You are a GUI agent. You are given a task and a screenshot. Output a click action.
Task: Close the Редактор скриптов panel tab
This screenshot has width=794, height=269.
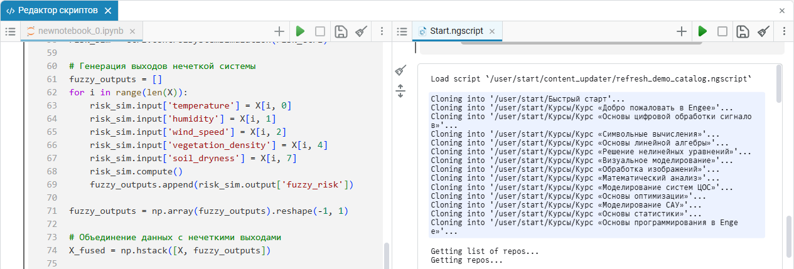(109, 11)
